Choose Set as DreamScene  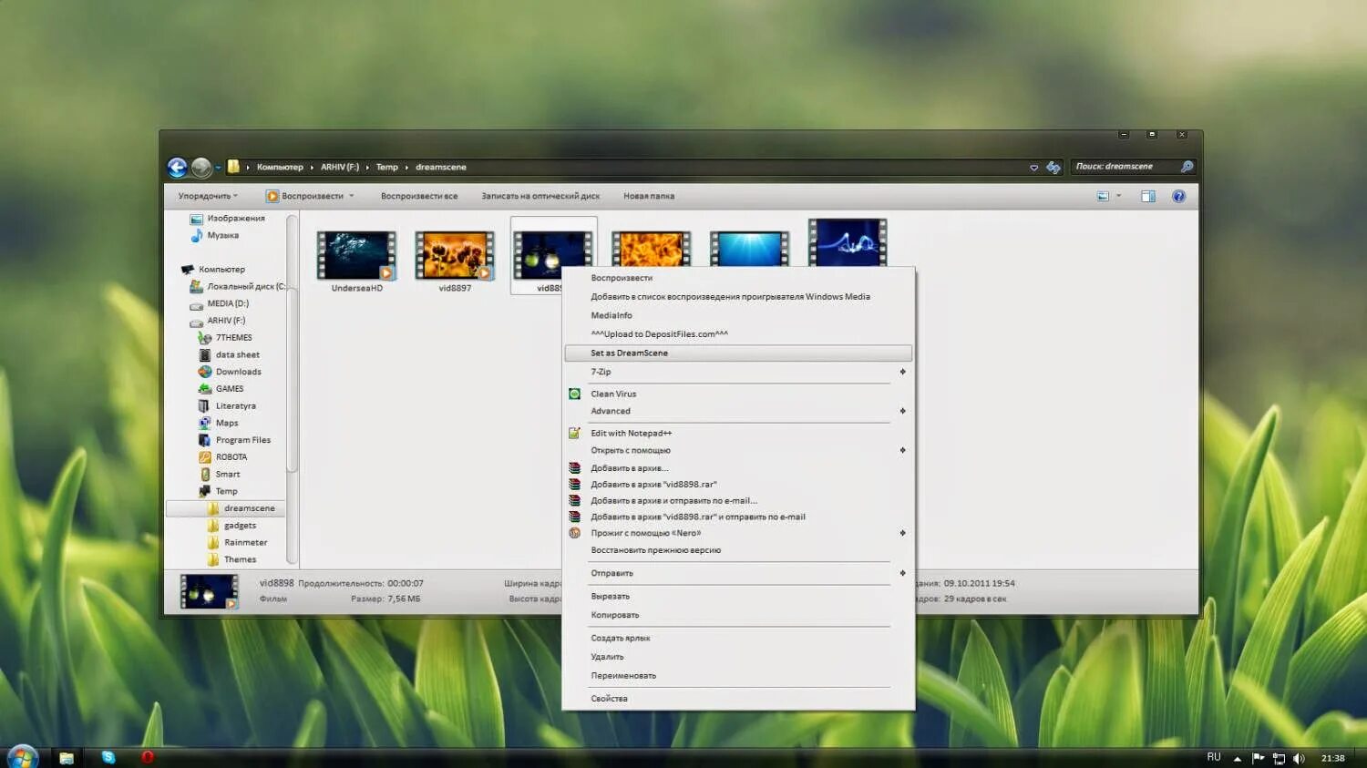pos(738,353)
